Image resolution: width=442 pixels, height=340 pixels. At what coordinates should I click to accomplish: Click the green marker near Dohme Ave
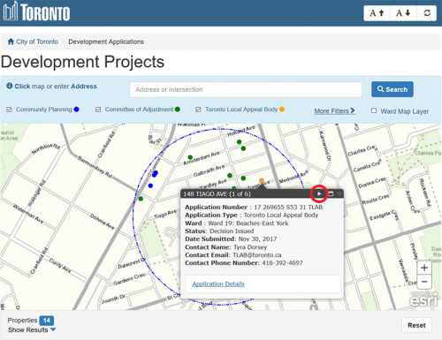pyautogui.click(x=141, y=199)
